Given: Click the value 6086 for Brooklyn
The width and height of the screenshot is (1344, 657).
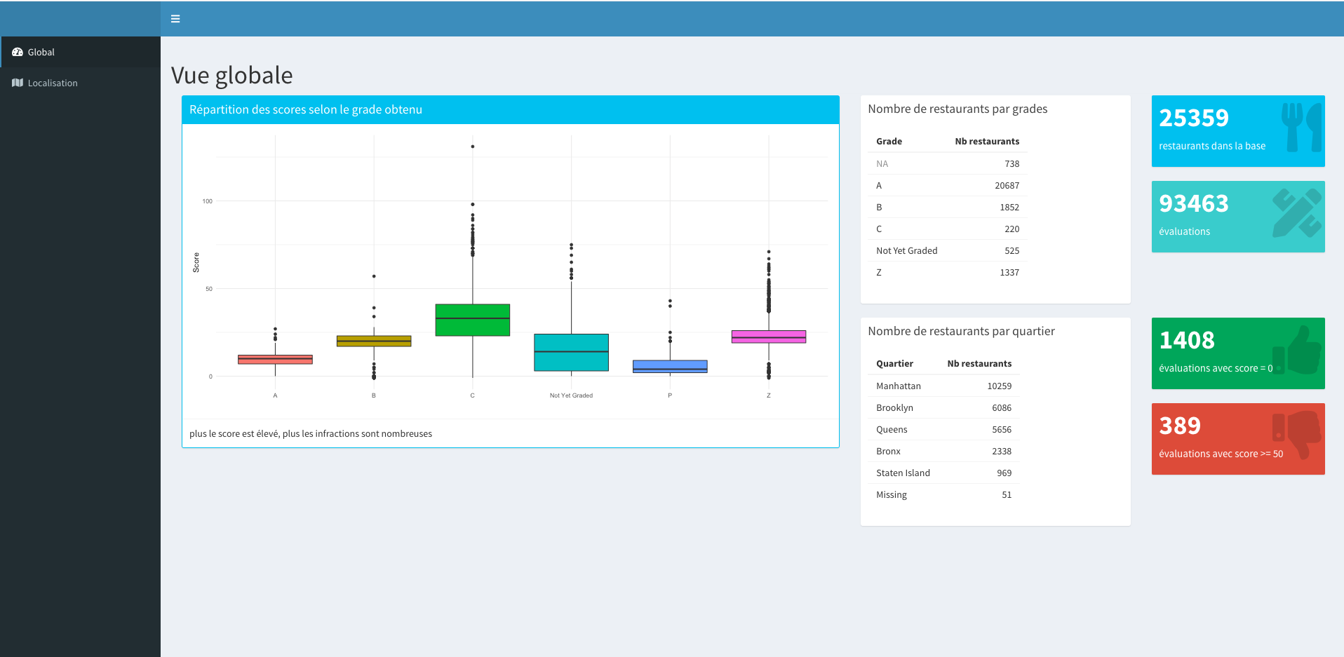Looking at the screenshot, I should coord(1002,407).
